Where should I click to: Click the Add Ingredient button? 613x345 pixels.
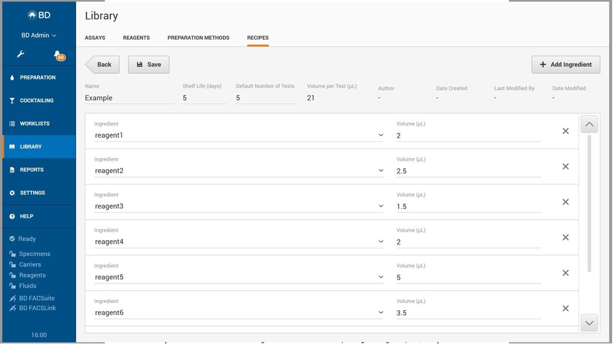(566, 65)
